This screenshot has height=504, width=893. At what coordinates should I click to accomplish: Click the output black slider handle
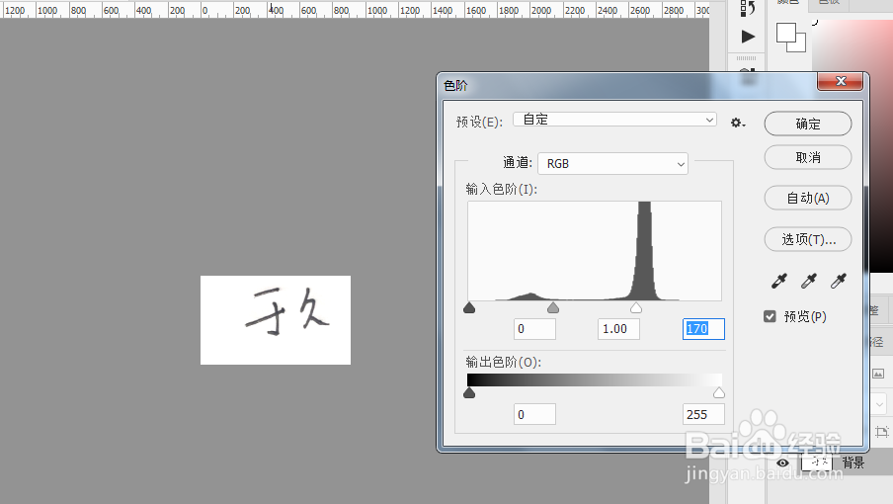click(x=469, y=393)
